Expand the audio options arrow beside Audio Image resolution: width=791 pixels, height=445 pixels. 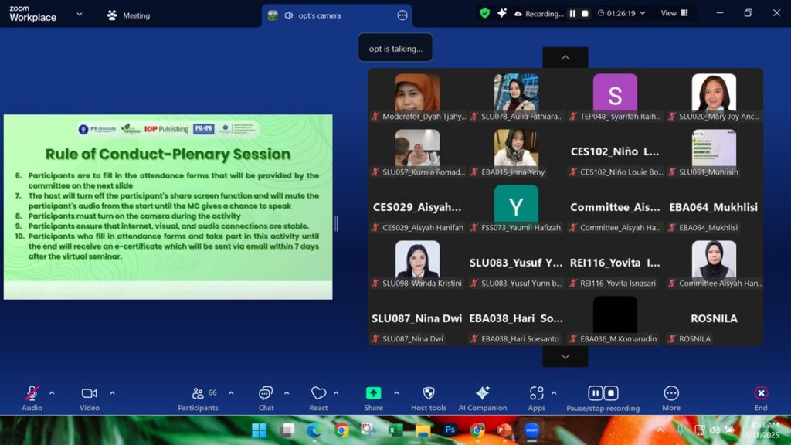pos(52,392)
